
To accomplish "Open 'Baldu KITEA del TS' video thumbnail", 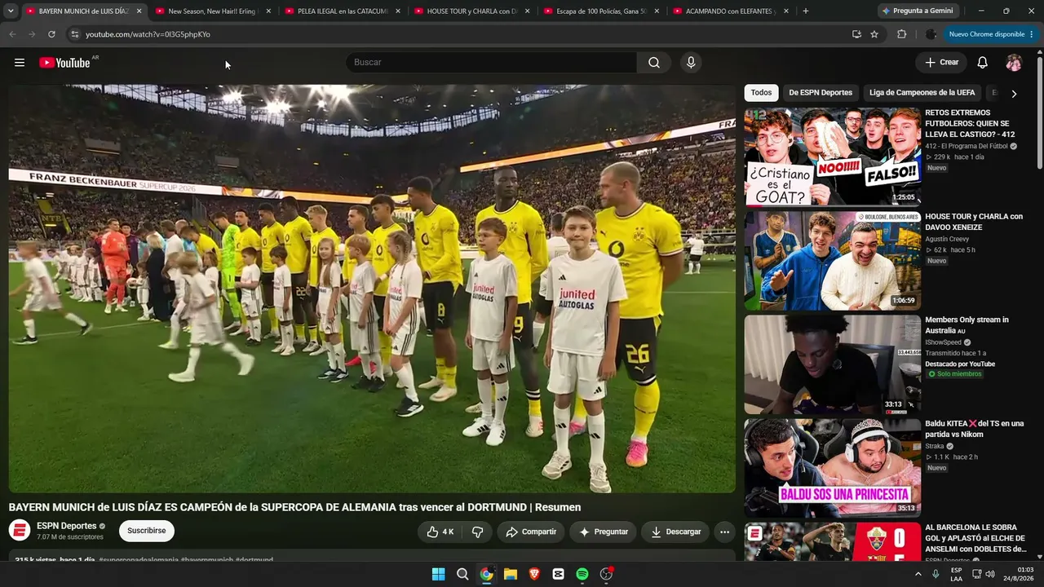I will pyautogui.click(x=832, y=467).
